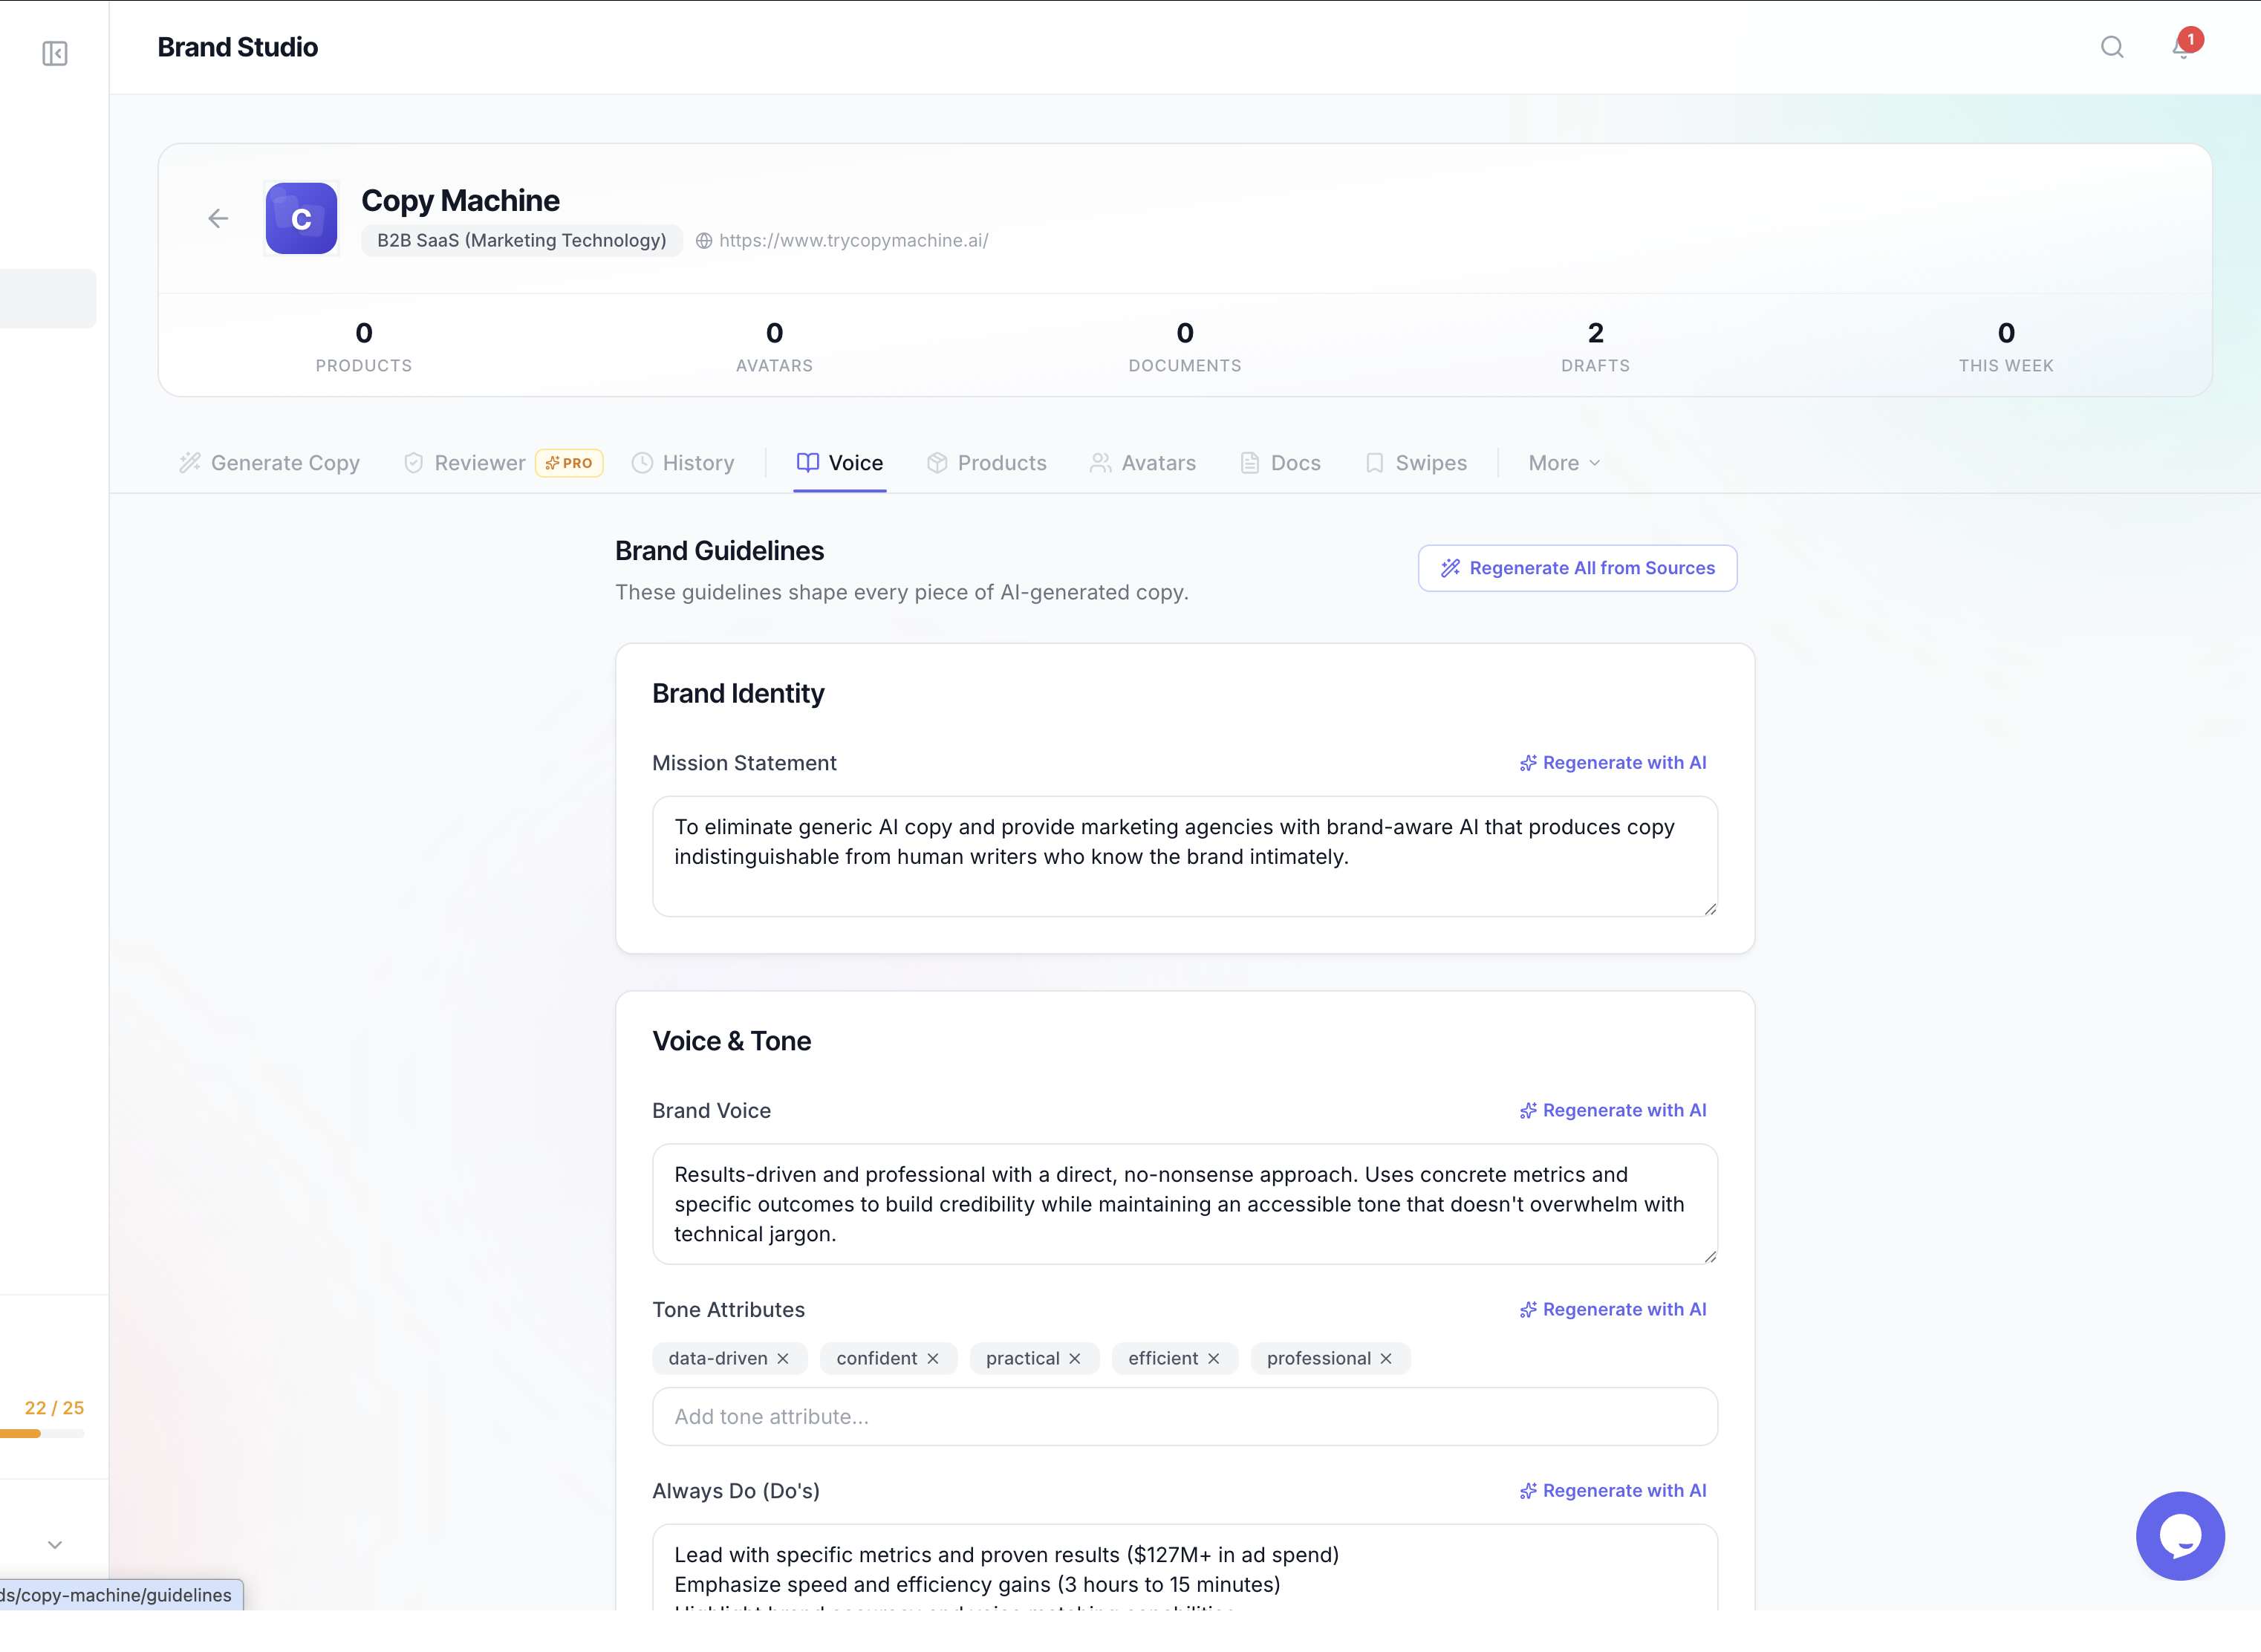Open search via magnifier icon
This screenshot has height=1652, width=2261.
pos(2112,47)
